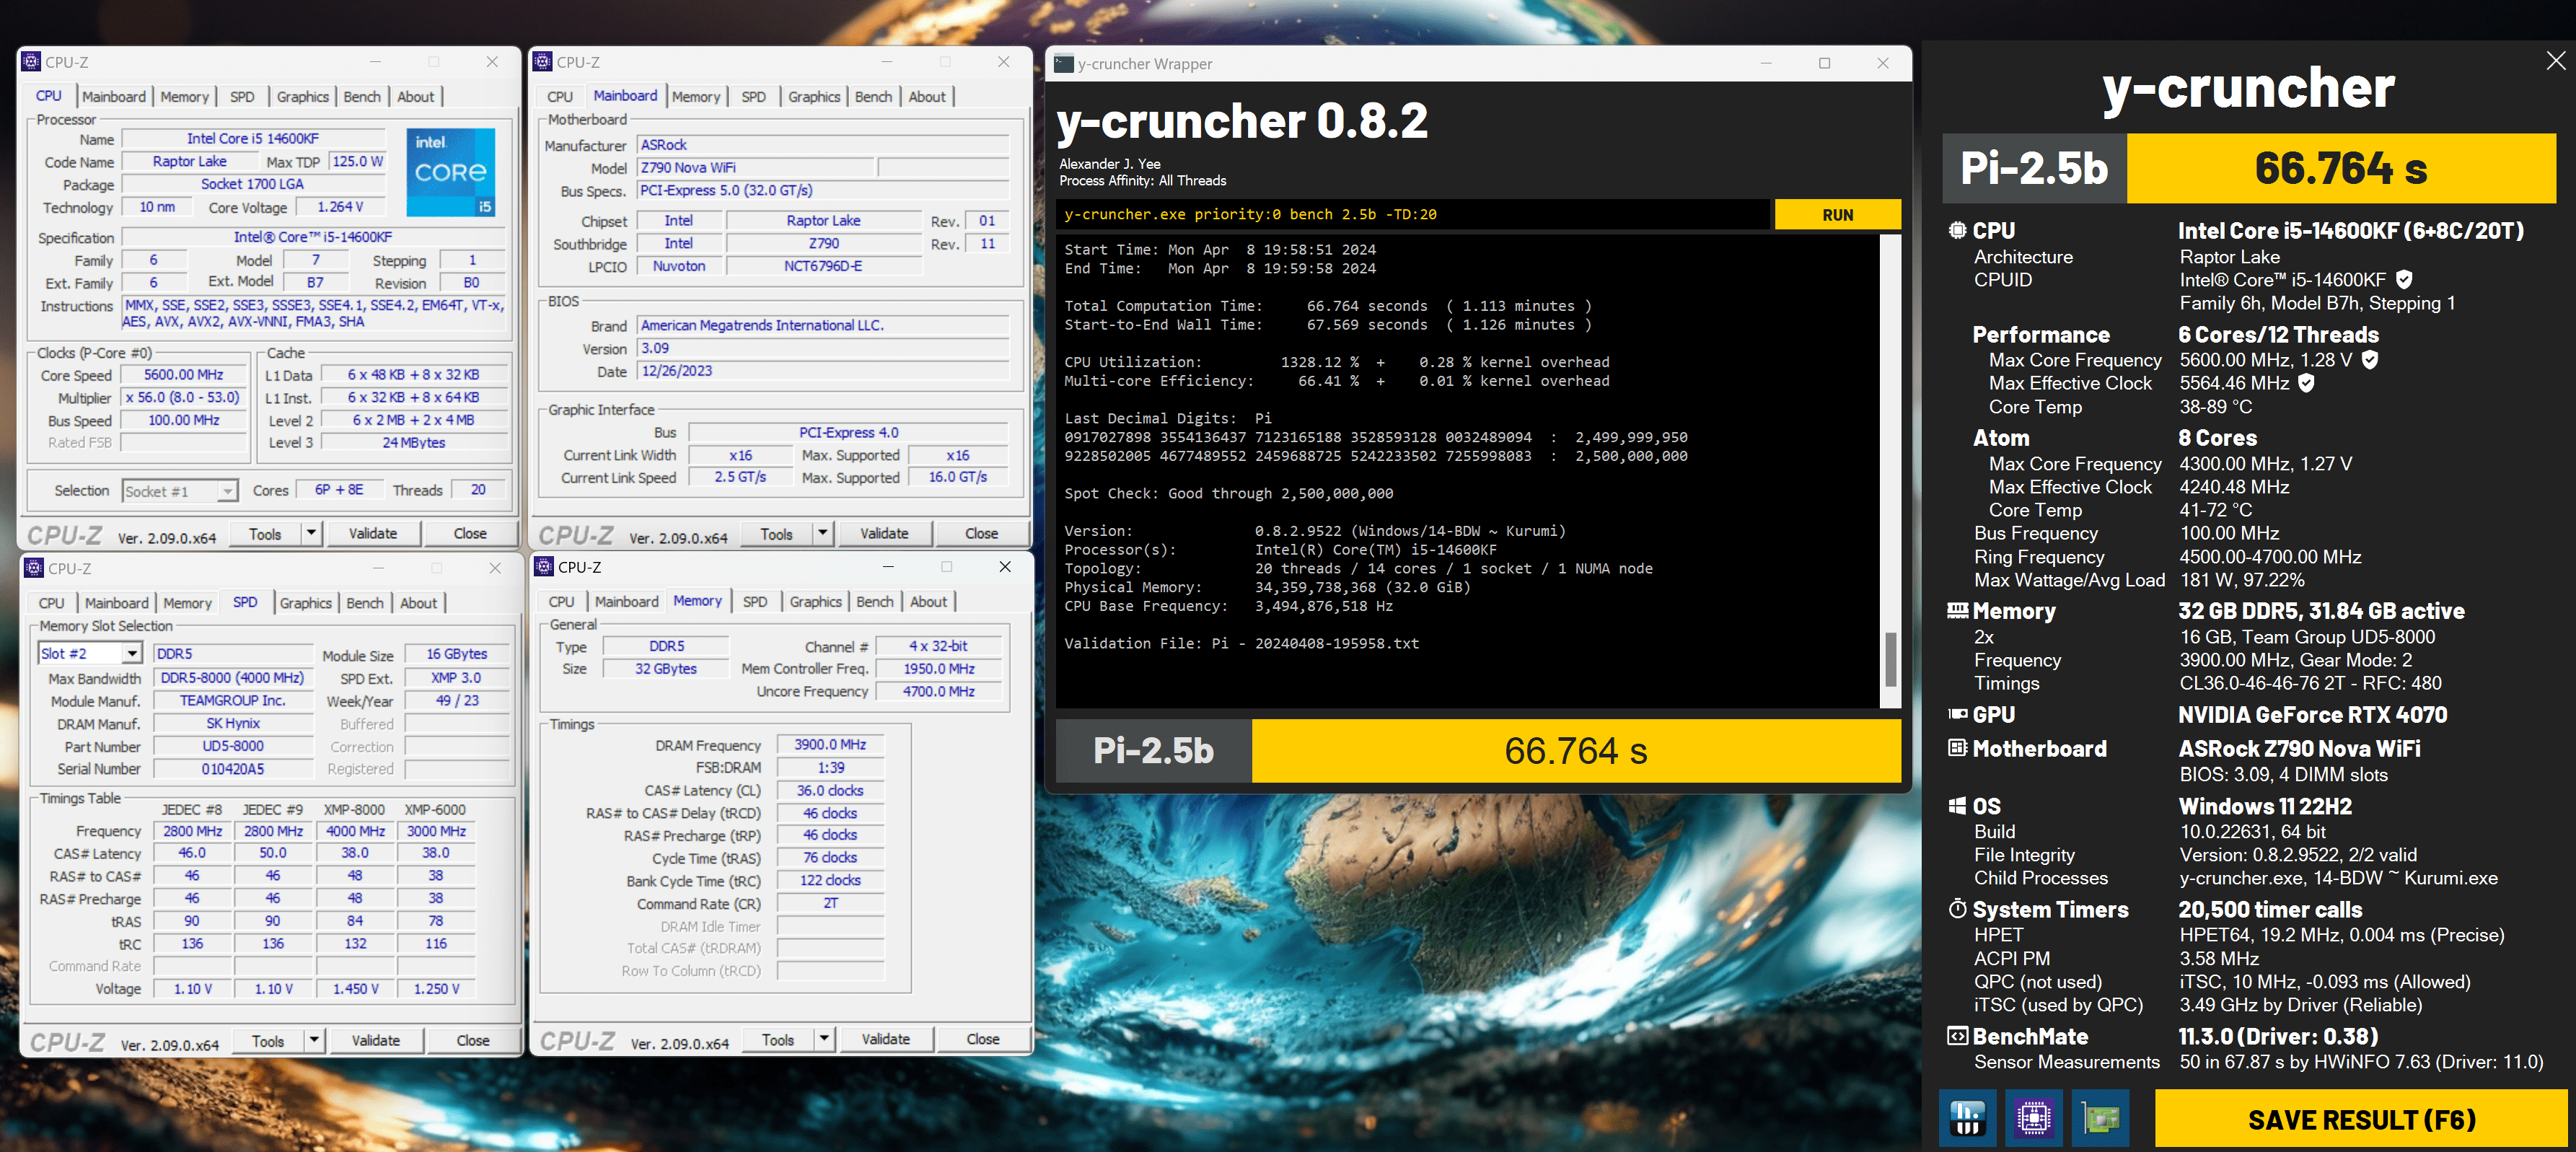This screenshot has width=2576, height=1152.
Task: Expand the Tools arrow in the CPU-Z Mainboard window
Action: pos(822,533)
